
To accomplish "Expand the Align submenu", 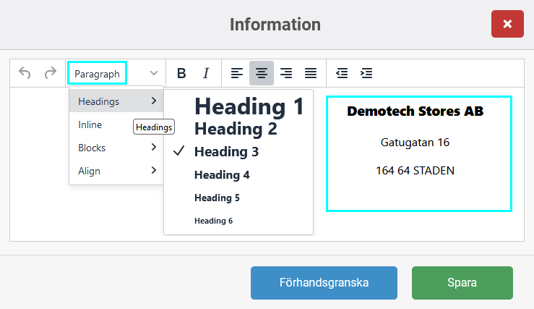I will [116, 171].
